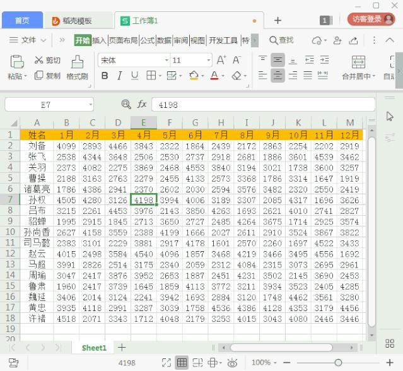The image size is (403, 371).
Task: Add a new document tab with plus
Action: coord(277,20)
